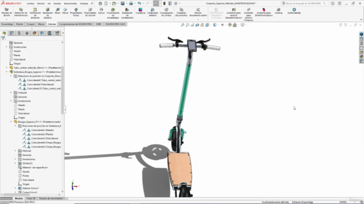This screenshot has height=204, width=364.
Task: Open Visualización de ensamblajes
Action: [x=113, y=13]
